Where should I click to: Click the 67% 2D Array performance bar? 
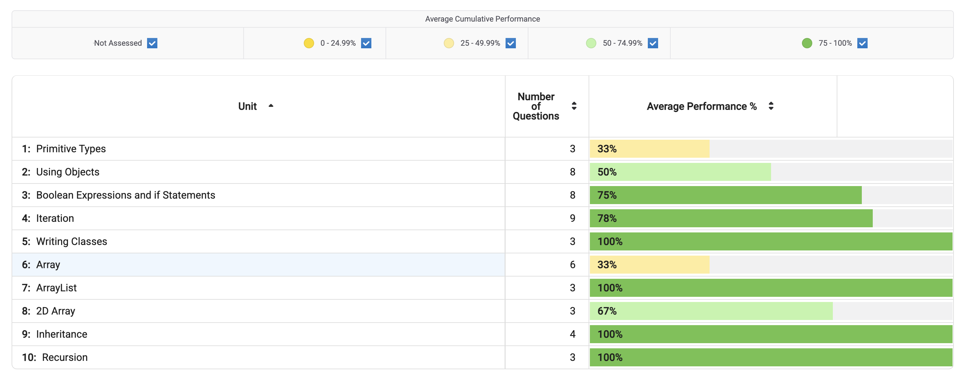point(711,311)
